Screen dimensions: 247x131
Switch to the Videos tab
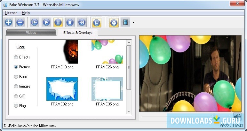pos(31,33)
